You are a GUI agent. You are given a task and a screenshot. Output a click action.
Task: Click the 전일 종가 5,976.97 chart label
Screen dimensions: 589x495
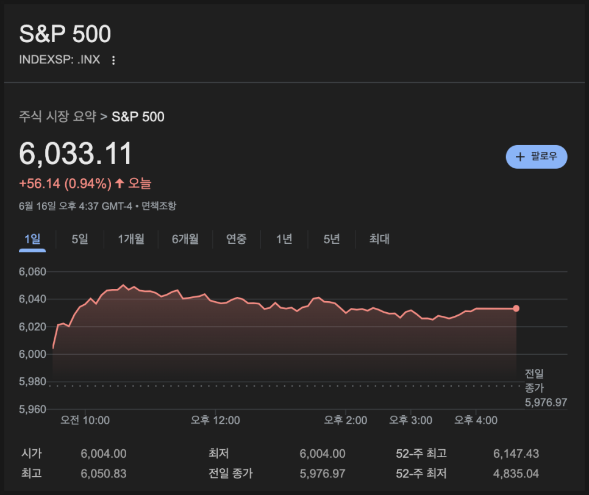pos(546,388)
